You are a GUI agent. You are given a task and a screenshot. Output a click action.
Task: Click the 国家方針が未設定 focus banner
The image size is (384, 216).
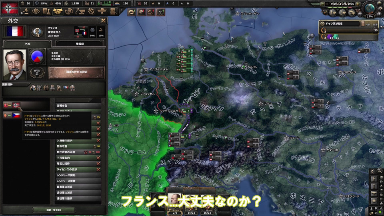click(x=77, y=72)
